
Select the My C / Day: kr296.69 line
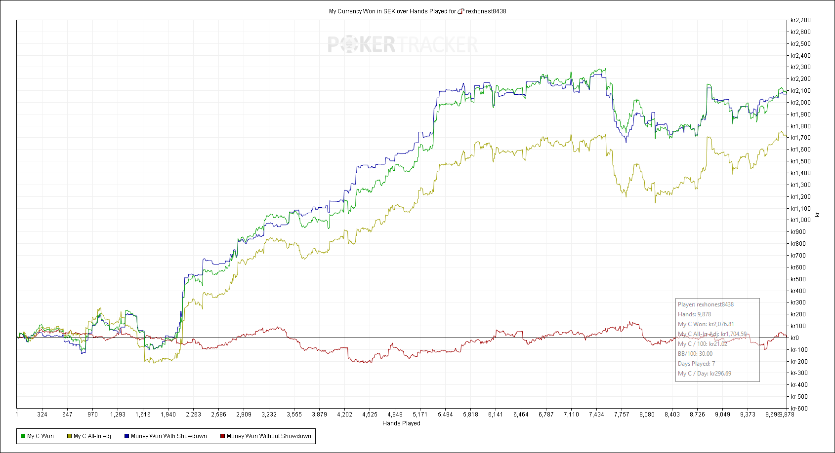coord(705,374)
